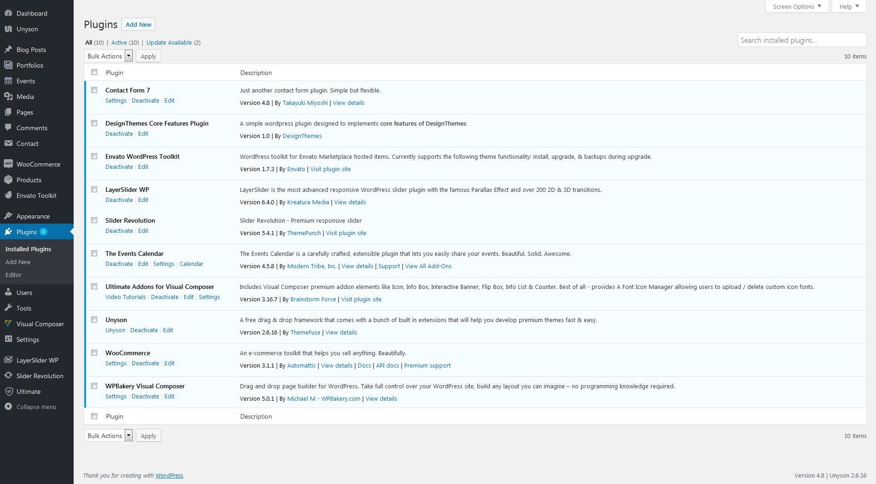Toggle the select-all checkbox in table header
876x484 pixels.
[94, 72]
